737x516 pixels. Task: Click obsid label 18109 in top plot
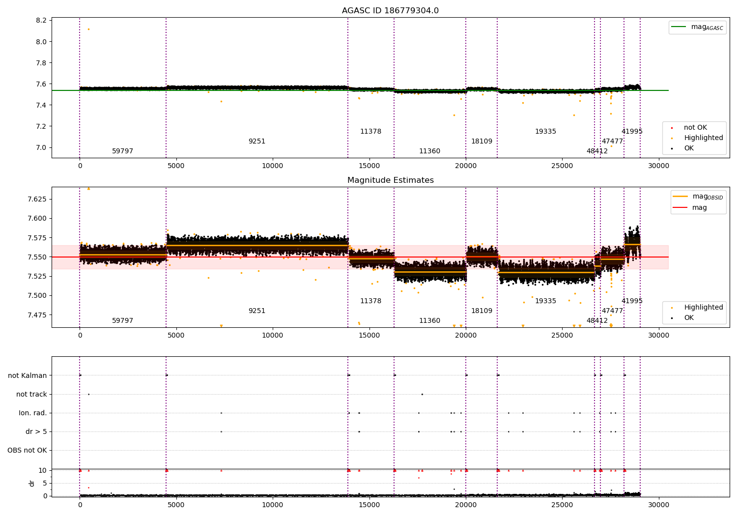pos(482,142)
